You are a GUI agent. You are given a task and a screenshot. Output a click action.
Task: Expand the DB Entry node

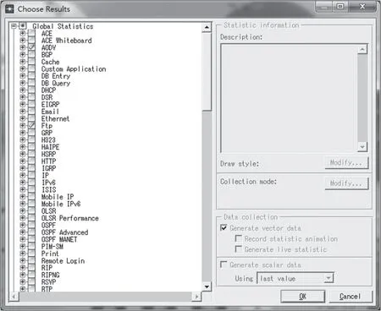[23, 76]
